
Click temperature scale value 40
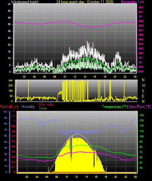[x=141, y=168]
